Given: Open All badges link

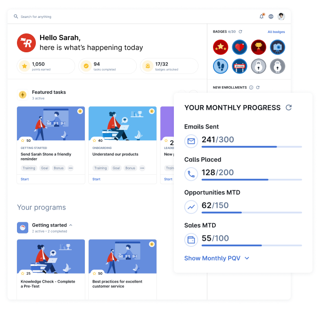Looking at the screenshot, I should pyautogui.click(x=276, y=32).
